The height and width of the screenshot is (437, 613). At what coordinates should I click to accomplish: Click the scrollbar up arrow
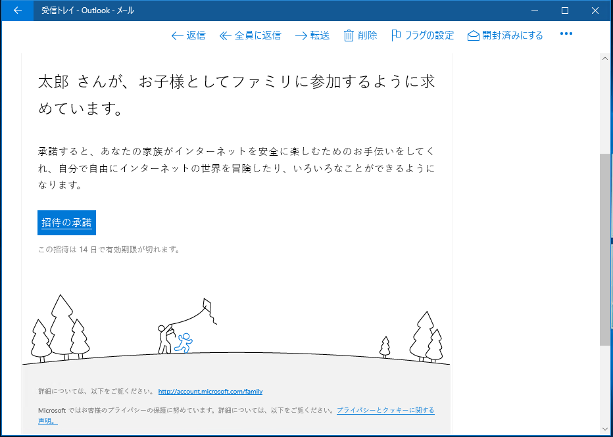click(604, 57)
